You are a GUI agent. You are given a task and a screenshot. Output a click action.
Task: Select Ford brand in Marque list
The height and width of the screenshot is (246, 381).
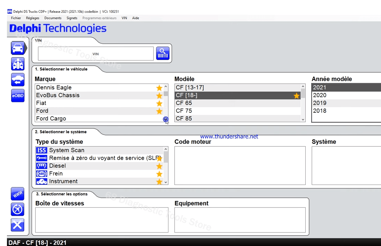99,111
